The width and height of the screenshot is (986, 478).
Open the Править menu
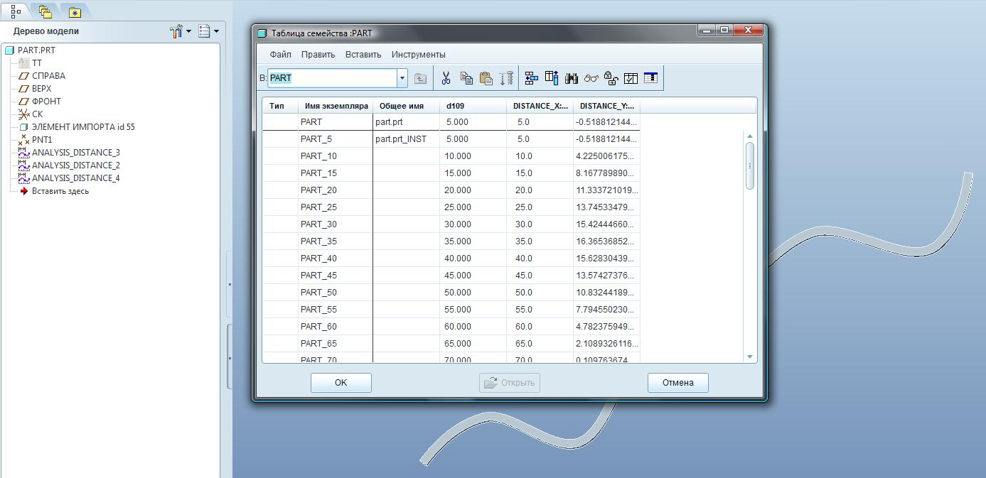tap(318, 55)
